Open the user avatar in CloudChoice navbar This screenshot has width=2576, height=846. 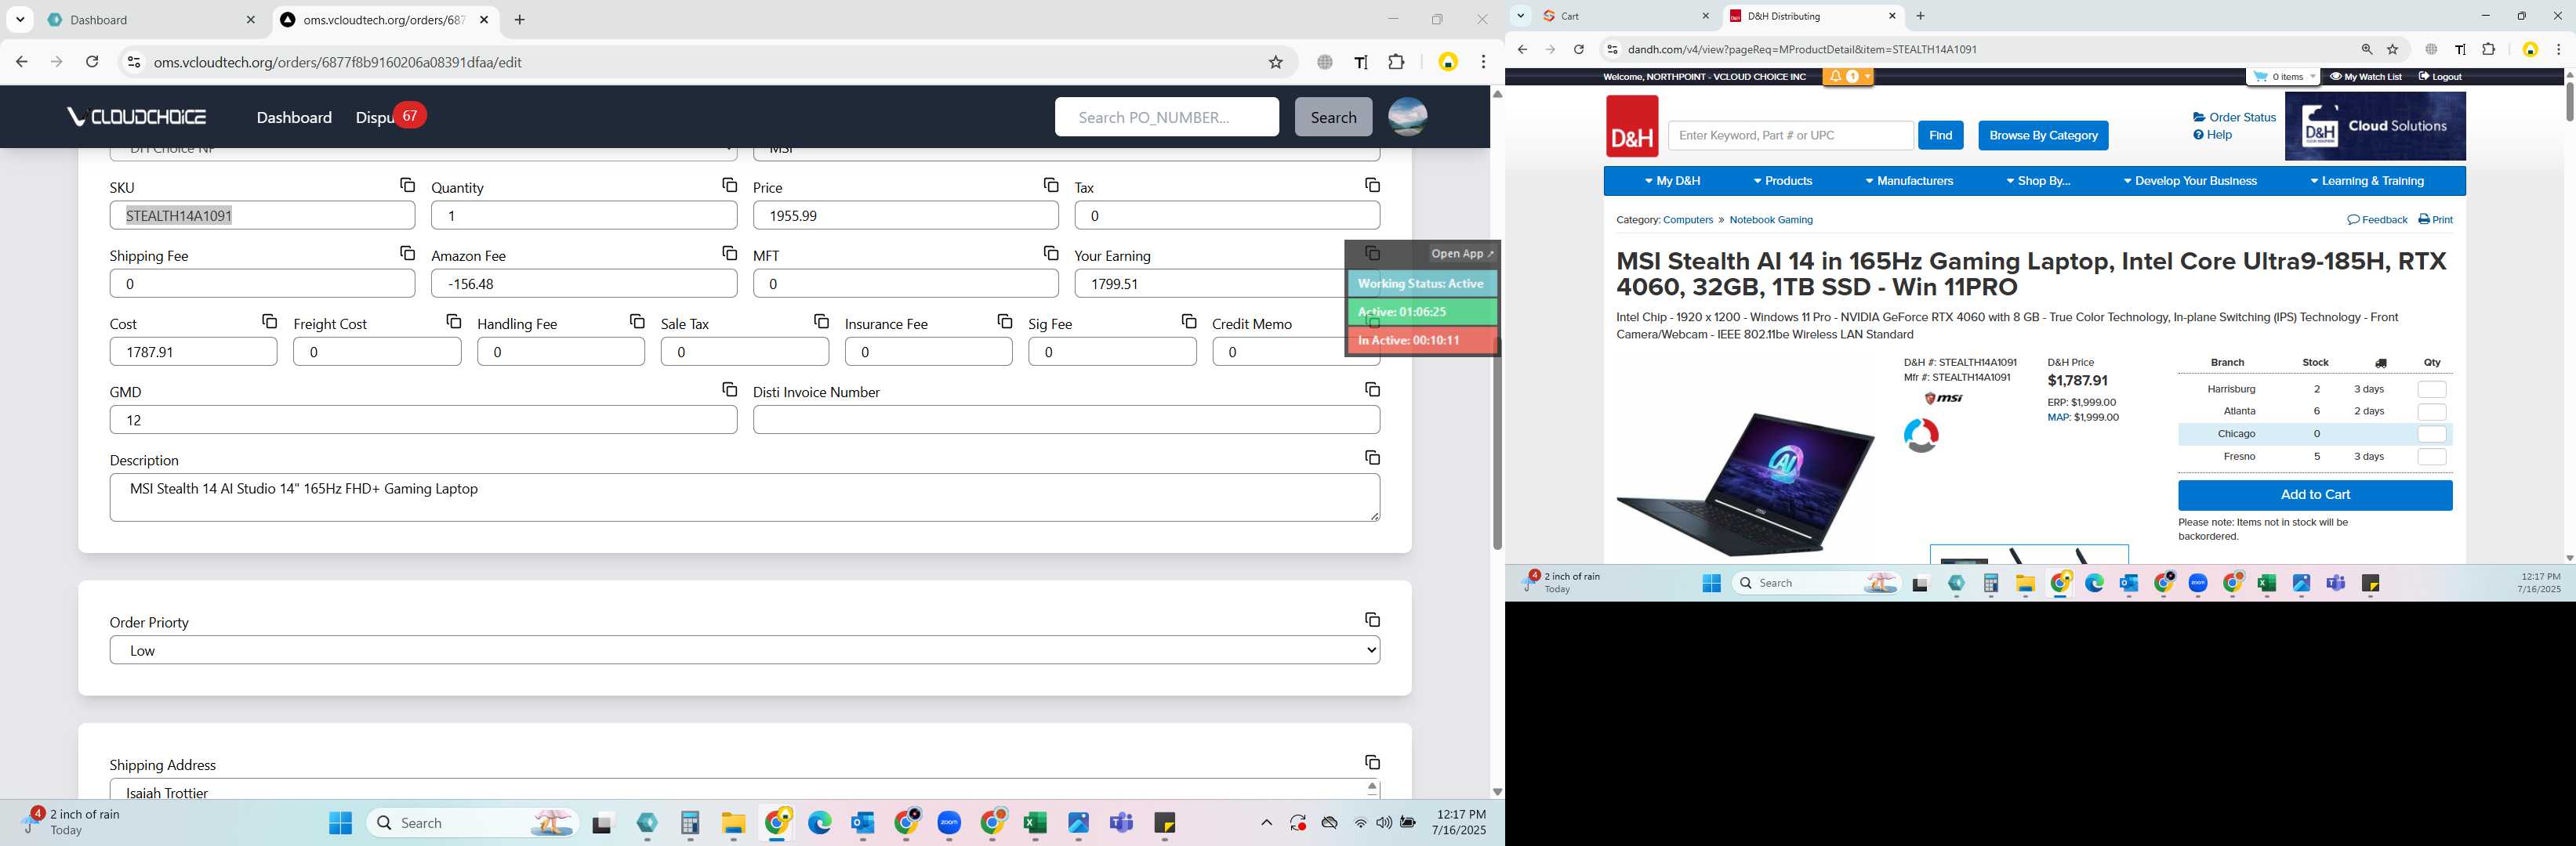[1407, 117]
